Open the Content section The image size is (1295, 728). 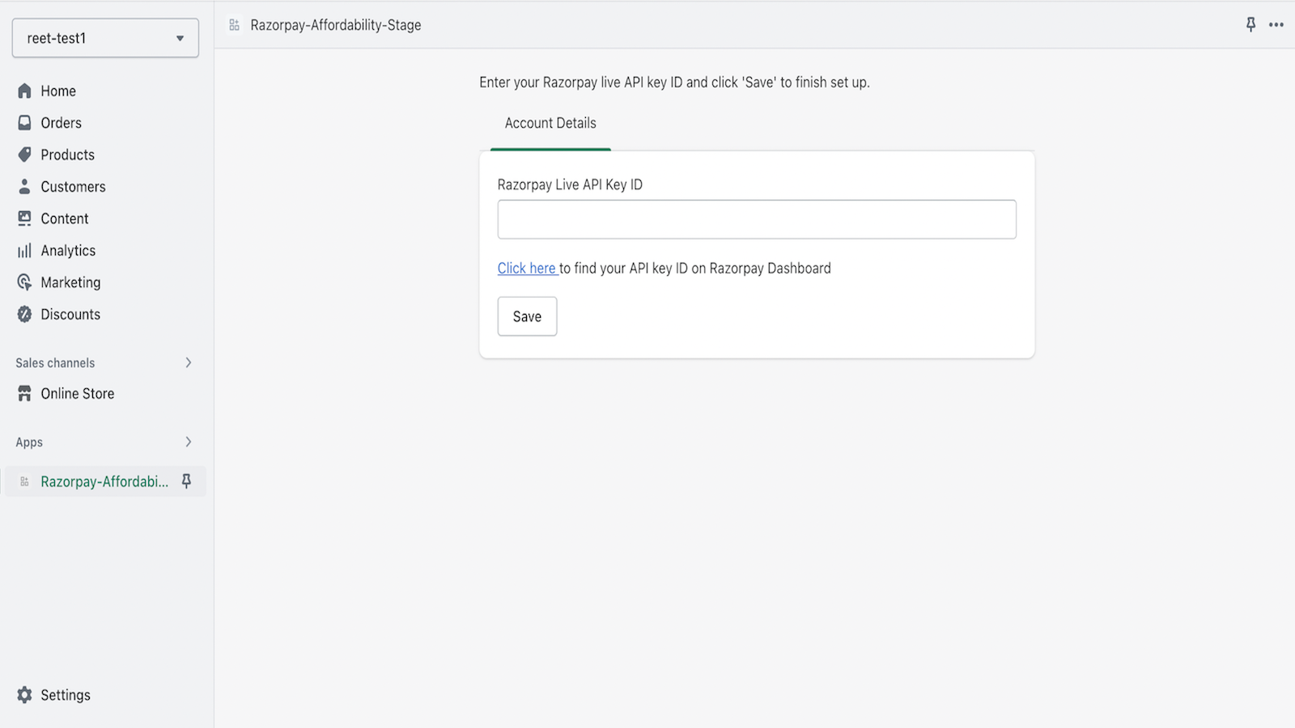64,218
